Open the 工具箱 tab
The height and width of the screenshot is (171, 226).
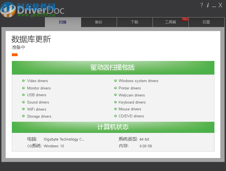171,22
